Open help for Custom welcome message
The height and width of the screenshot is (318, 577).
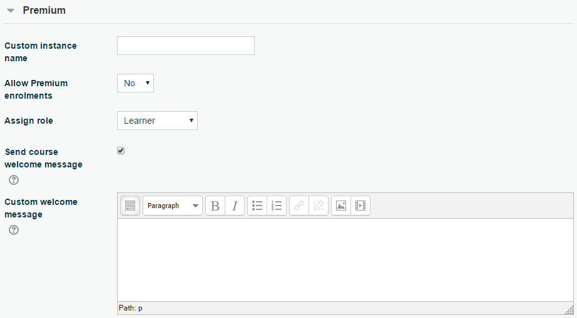pos(14,230)
